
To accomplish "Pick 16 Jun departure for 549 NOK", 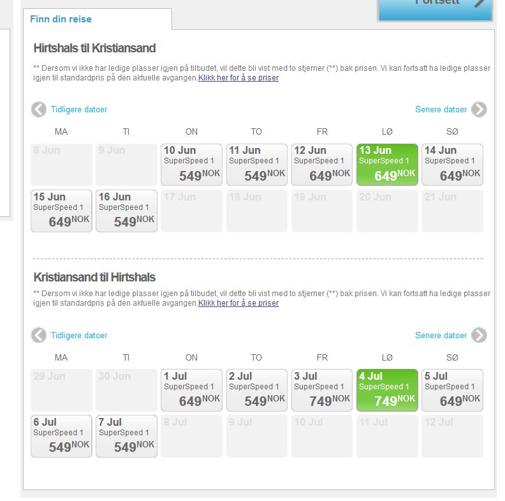I will point(126,211).
